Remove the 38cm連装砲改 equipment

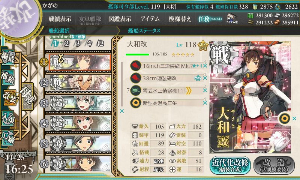pyautogui.click(x=205, y=78)
